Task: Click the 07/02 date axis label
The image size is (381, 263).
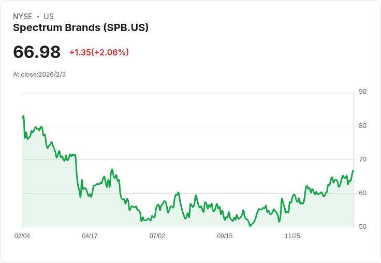Action: (x=157, y=236)
